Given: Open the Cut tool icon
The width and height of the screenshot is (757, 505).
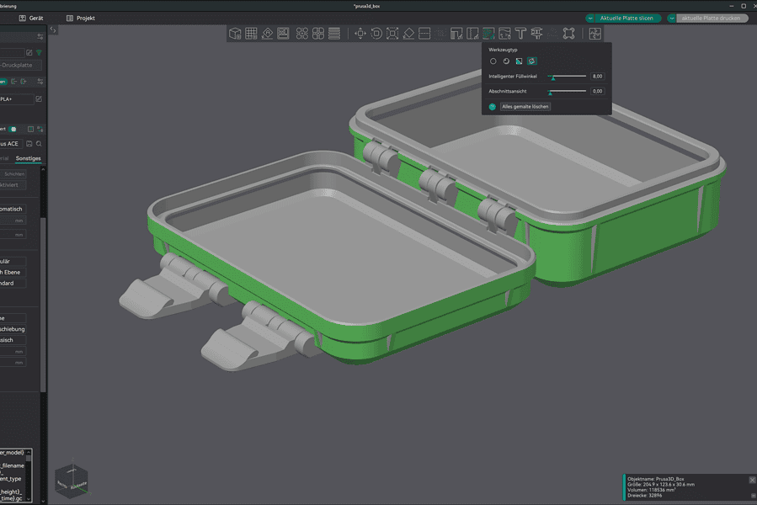Looking at the screenshot, I should (424, 34).
